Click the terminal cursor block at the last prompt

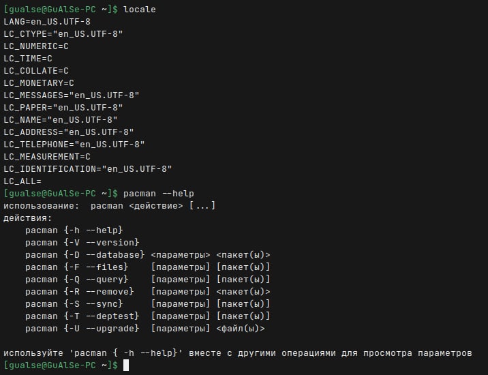pyautogui.click(x=125, y=365)
